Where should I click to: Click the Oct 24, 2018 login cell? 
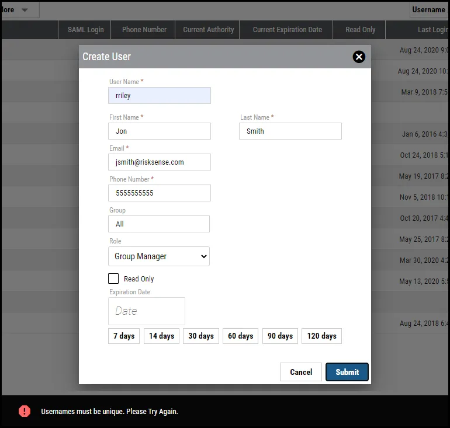(424, 155)
